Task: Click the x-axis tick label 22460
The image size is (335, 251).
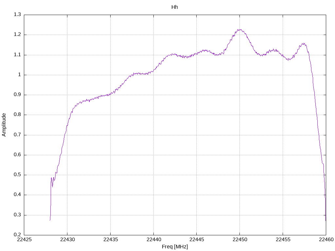Action: 326,240
